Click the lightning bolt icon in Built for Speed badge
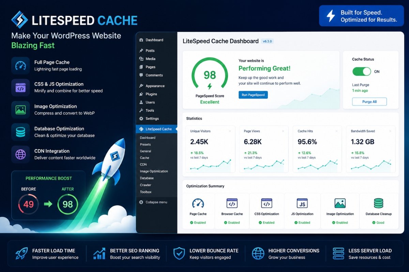This screenshot has height=272, width=409. pyautogui.click(x=331, y=16)
